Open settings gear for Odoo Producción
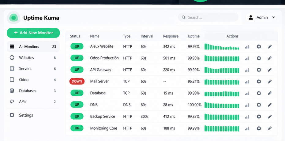The width and height of the screenshot is (285, 141). 259,58
